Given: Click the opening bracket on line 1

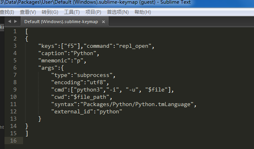Looking at the screenshot, I should (27, 32).
